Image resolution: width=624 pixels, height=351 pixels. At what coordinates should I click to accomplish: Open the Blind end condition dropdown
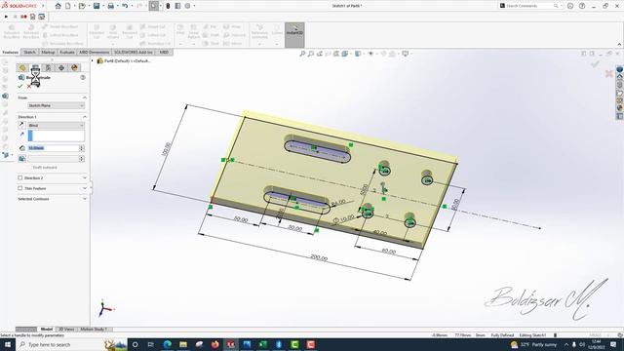pos(57,126)
